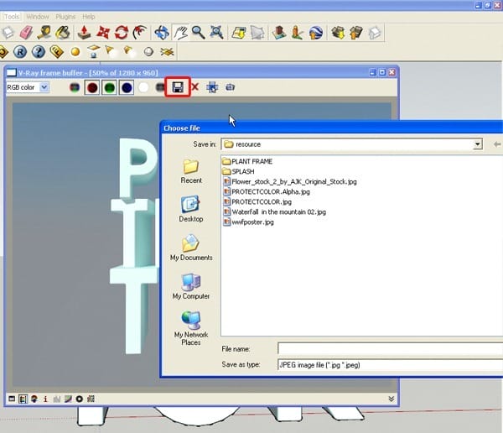Open the RGB color channel dropdown
This screenshot has width=503, height=433.
tap(44, 87)
